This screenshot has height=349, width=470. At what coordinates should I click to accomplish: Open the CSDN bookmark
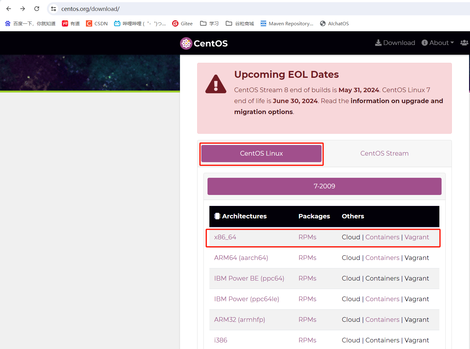pyautogui.click(x=97, y=23)
